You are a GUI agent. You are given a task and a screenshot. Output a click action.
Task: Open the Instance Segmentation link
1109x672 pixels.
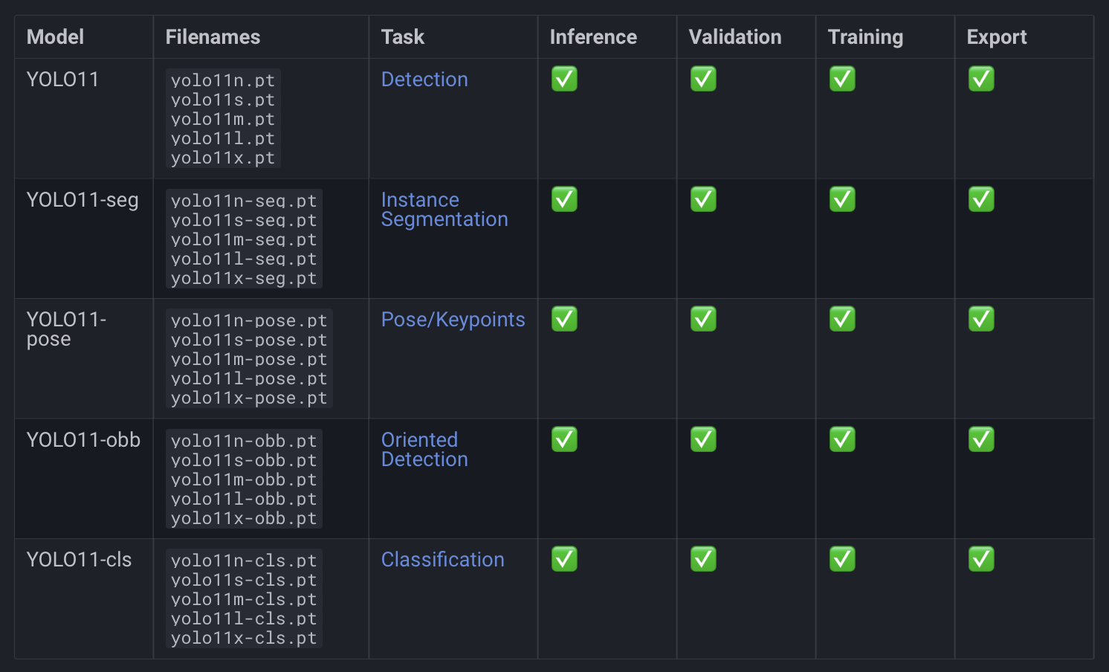pyautogui.click(x=444, y=210)
